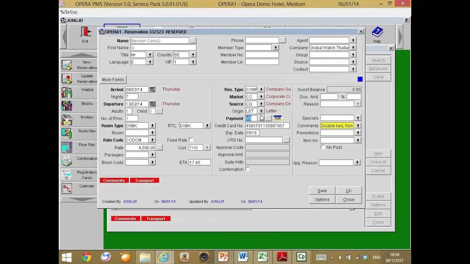Click Close button in reservation dialog

pyautogui.click(x=348, y=200)
